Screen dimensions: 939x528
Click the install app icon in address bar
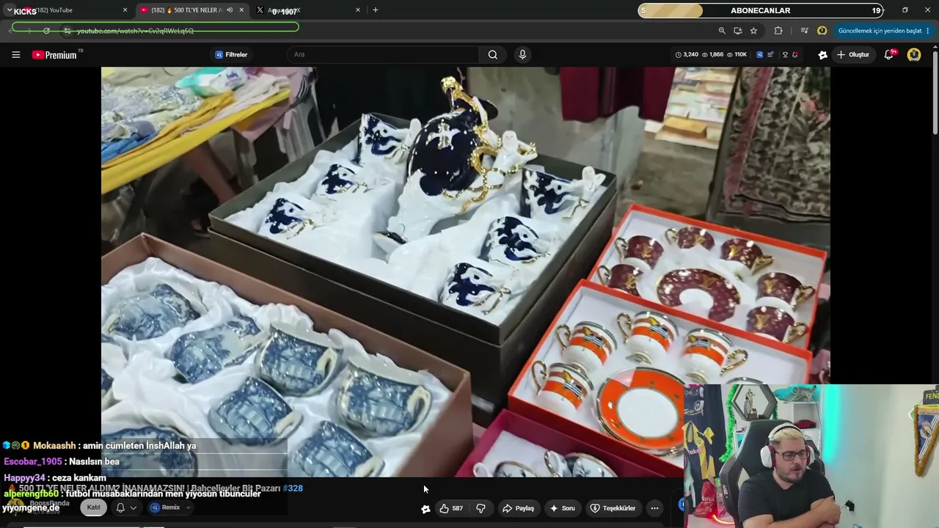click(738, 31)
